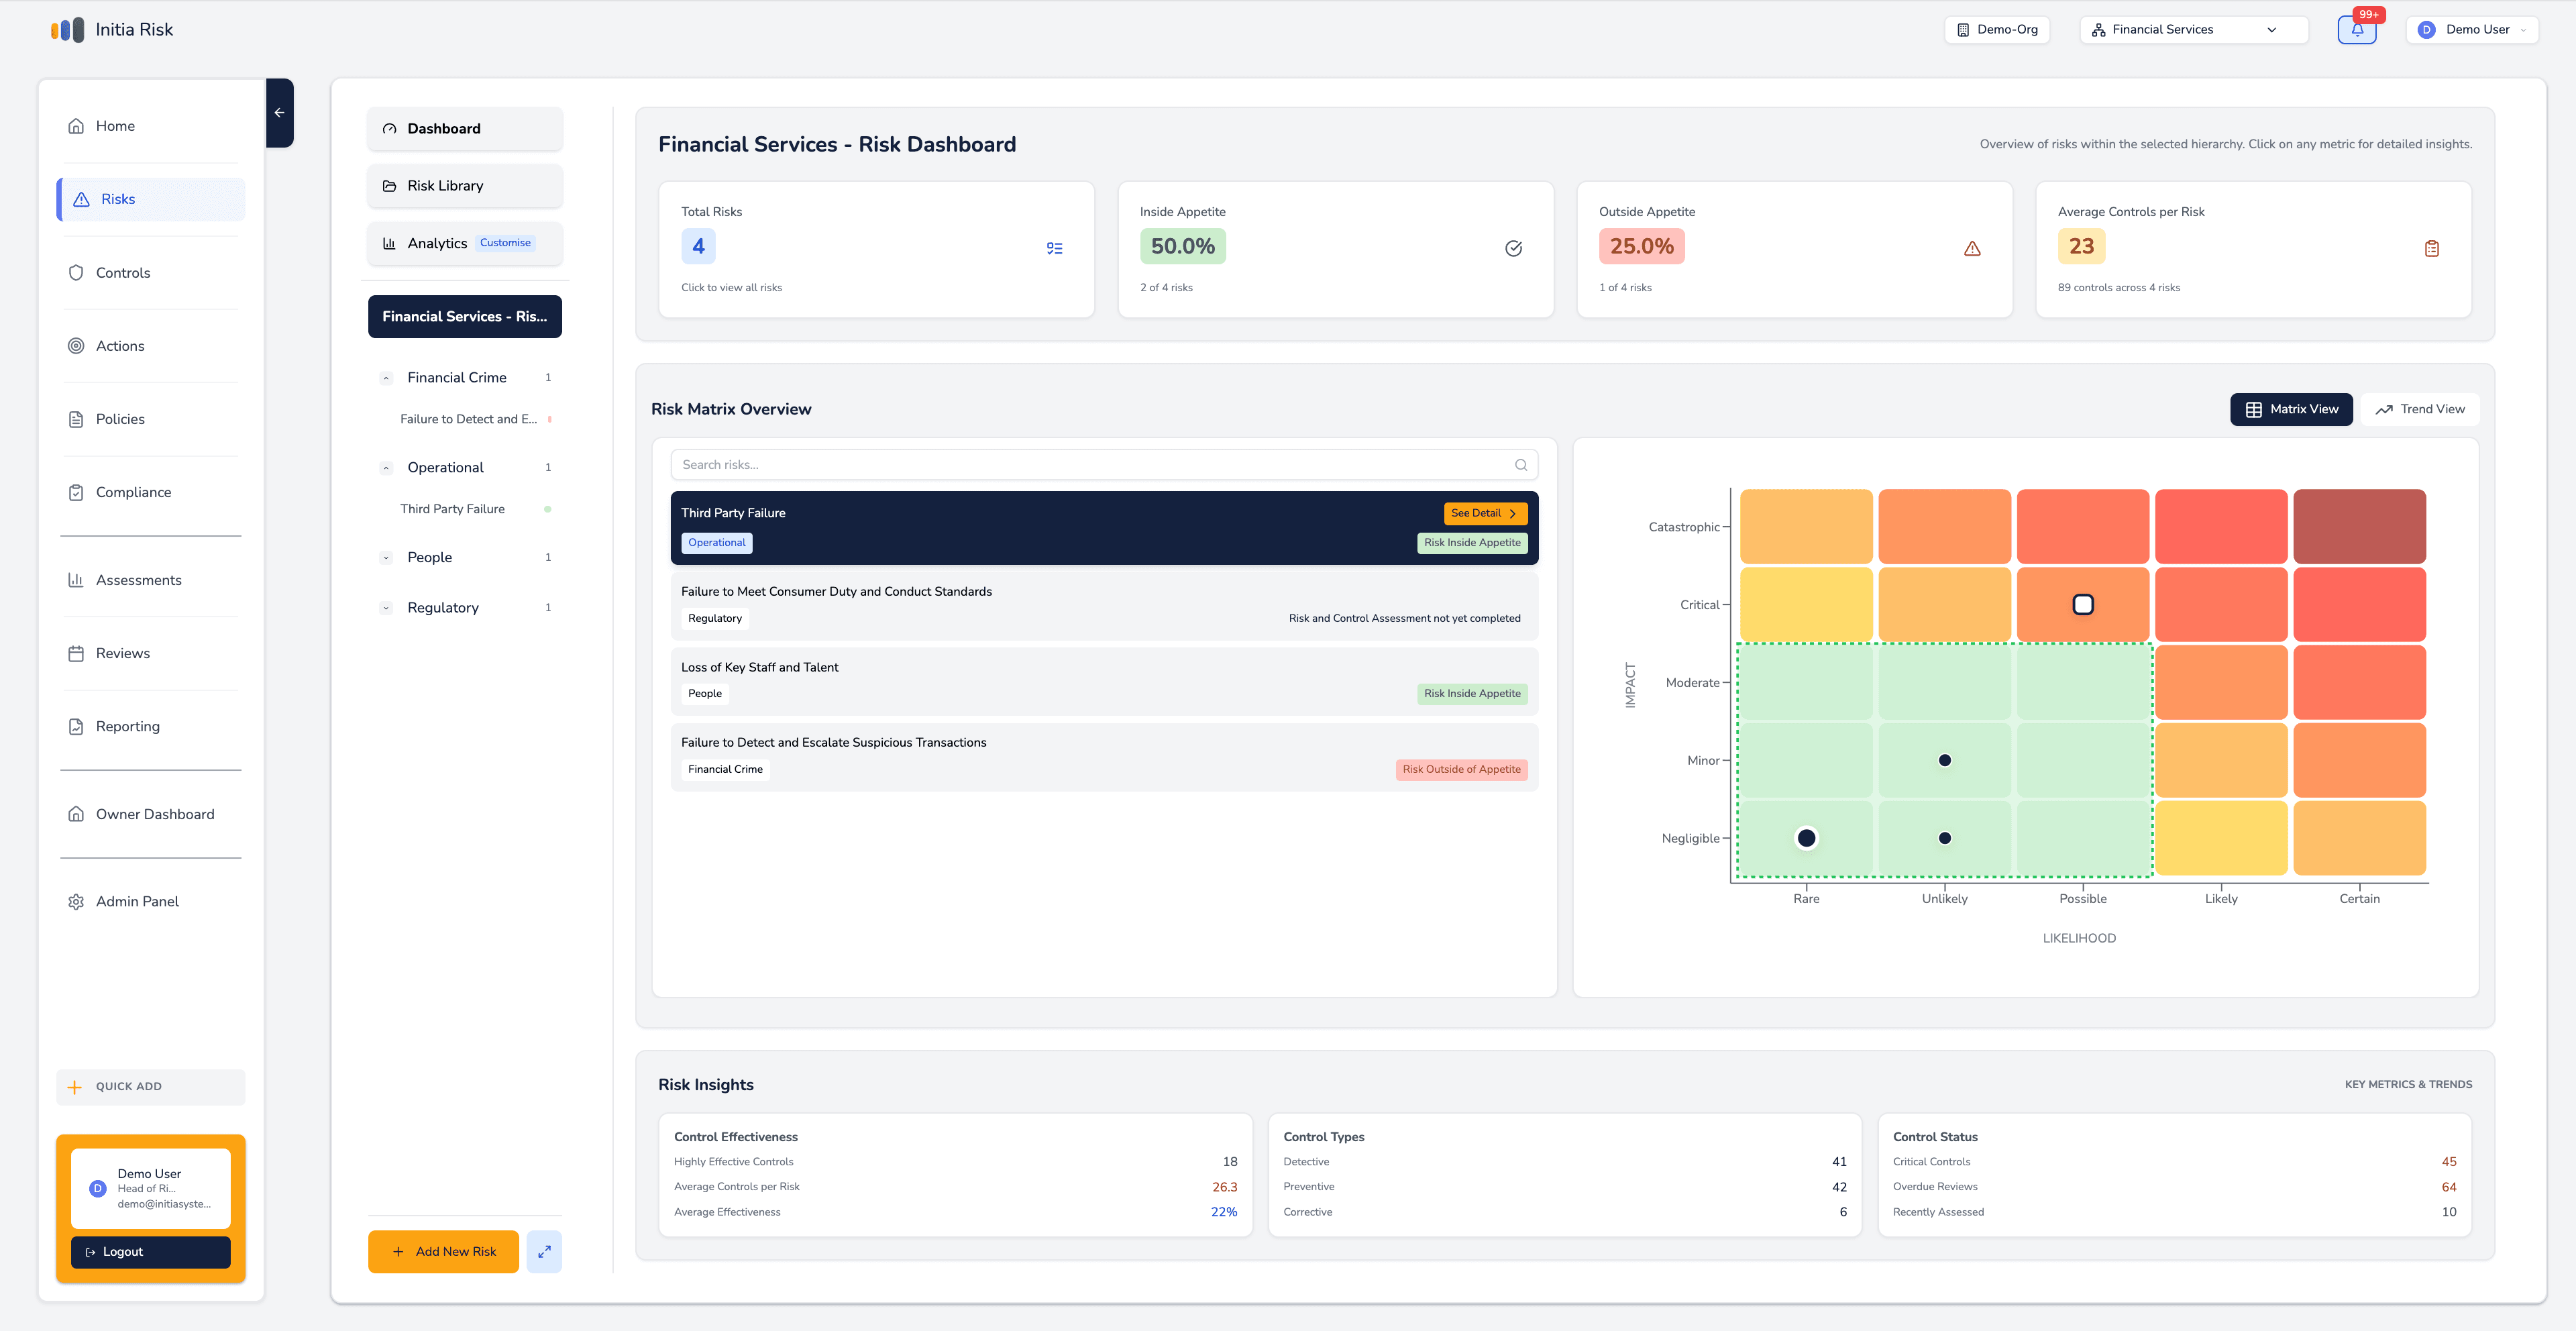Select Third Party Failure tree item
The image size is (2576, 1331).
coord(452,509)
